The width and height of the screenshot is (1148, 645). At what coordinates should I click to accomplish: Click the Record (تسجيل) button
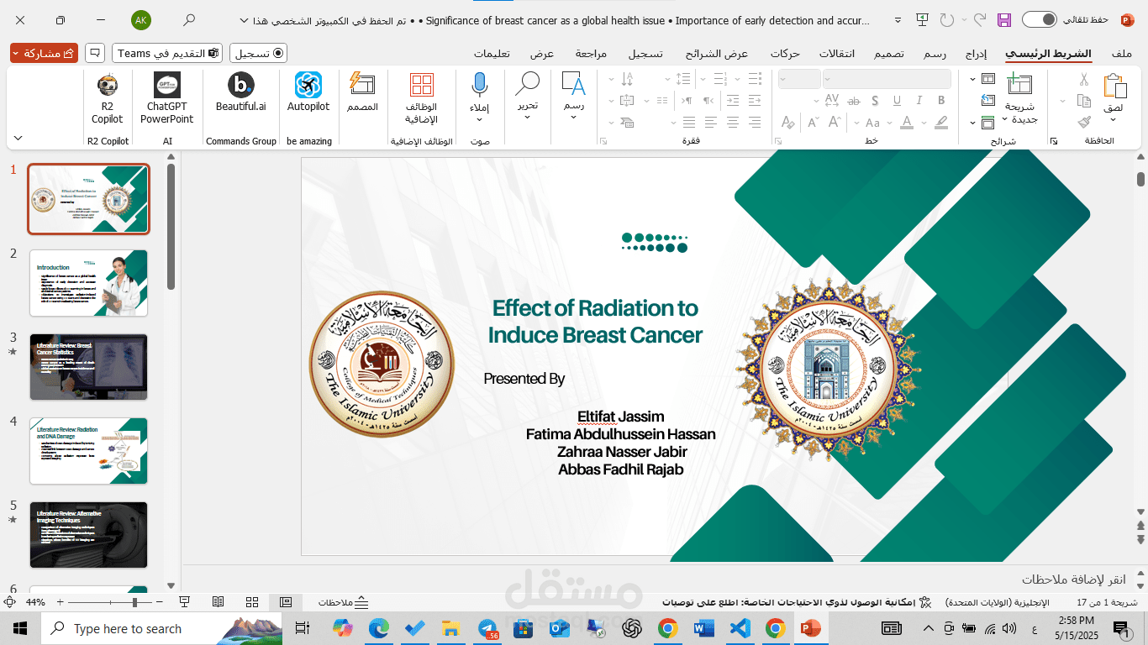click(x=258, y=53)
